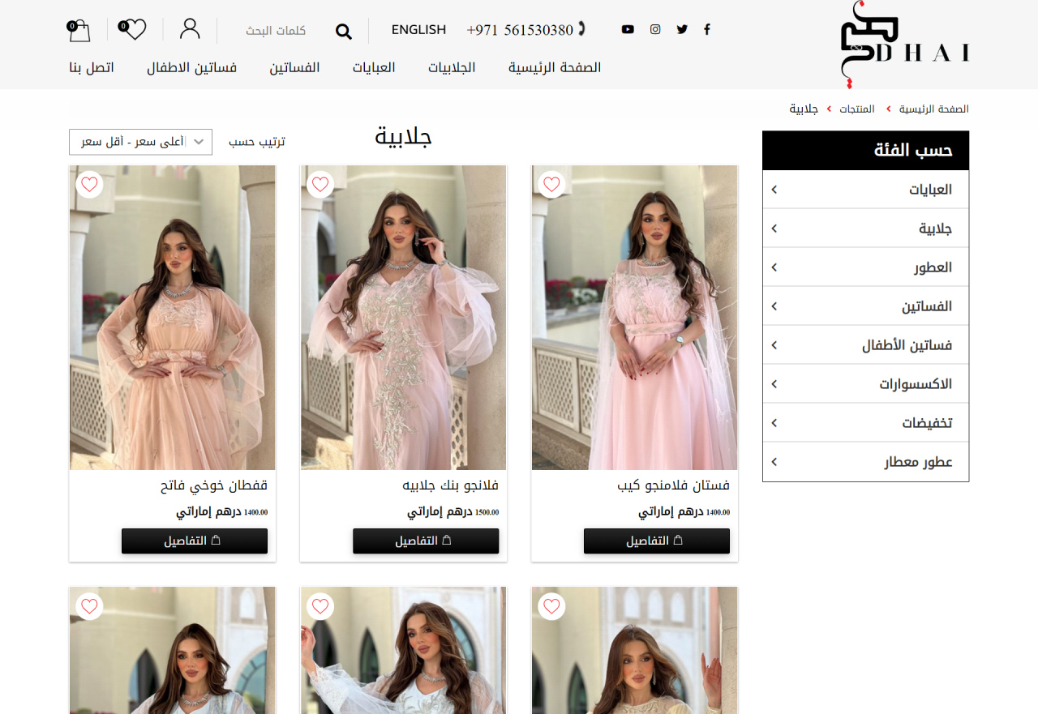1038x714 pixels.
Task: Open اتصل بنا contact page
Action: pos(92,67)
